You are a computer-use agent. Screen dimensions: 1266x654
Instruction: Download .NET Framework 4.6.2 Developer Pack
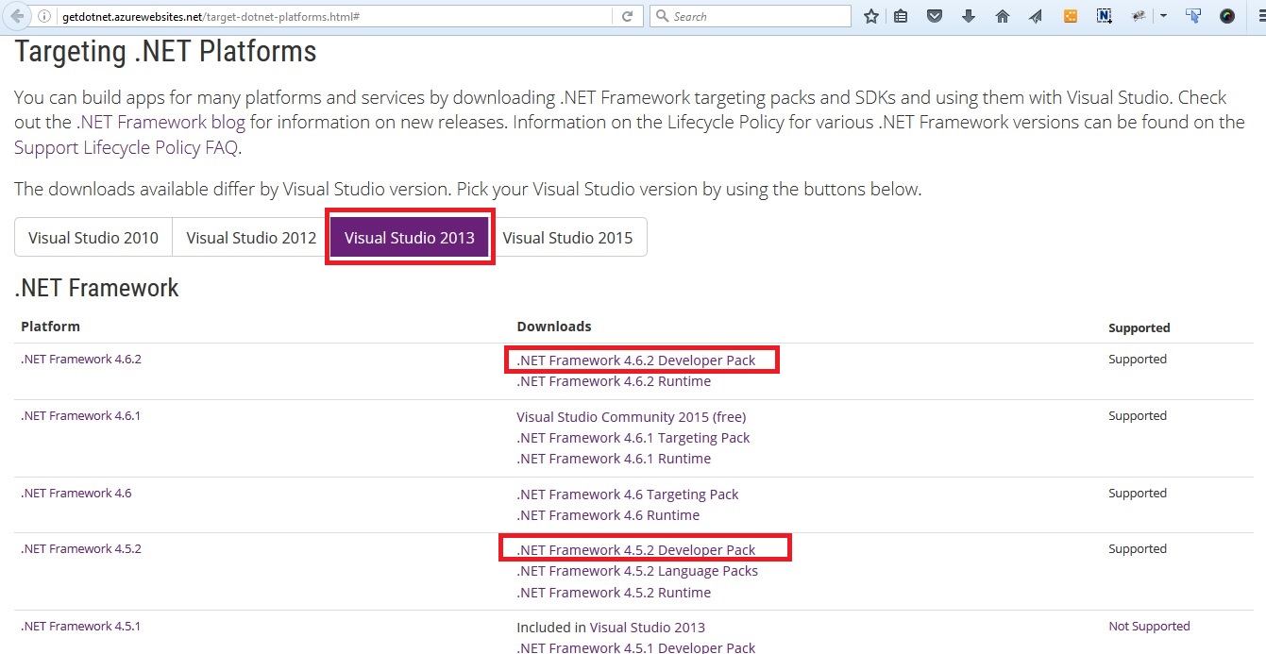coord(636,361)
